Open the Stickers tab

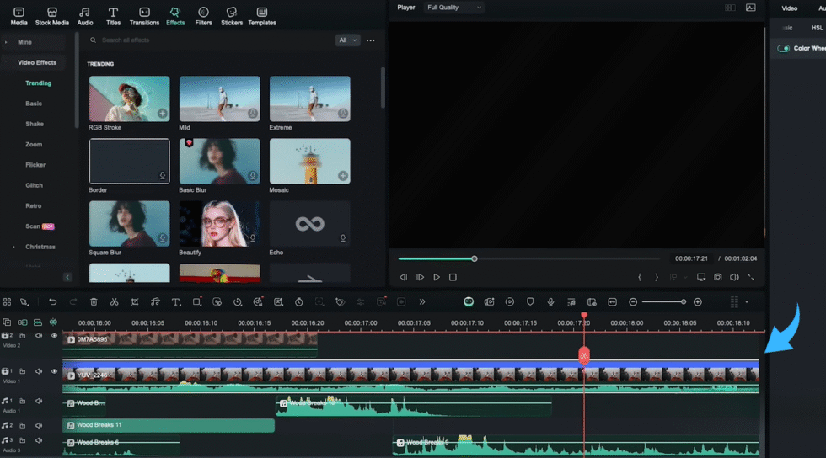[x=232, y=16]
